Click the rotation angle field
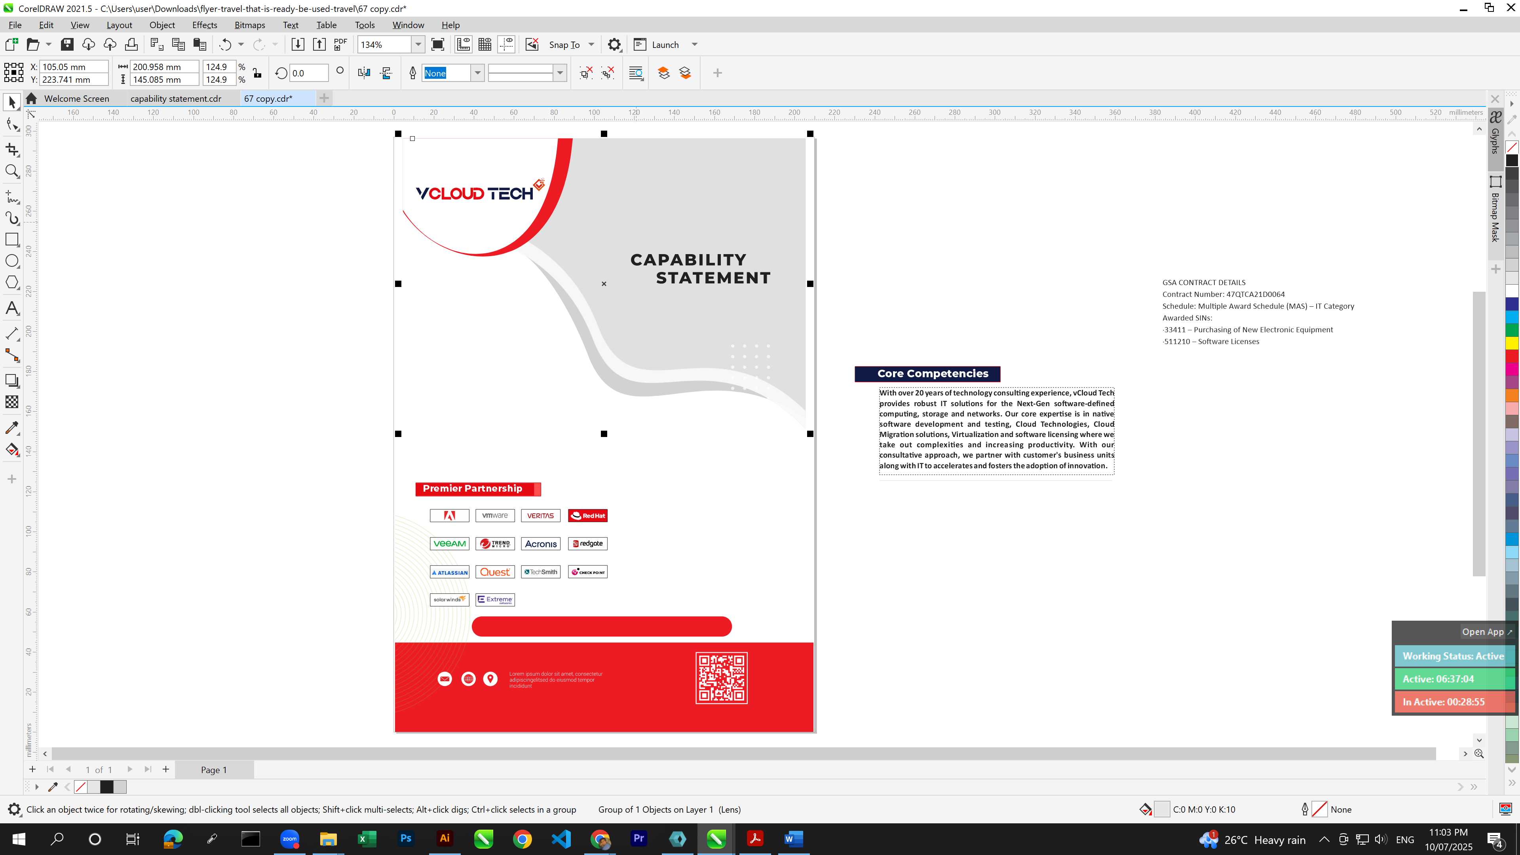1520x855 pixels. (x=309, y=72)
